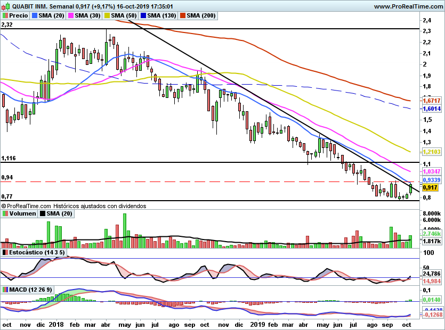Click the 0,94 dashed support line label
This screenshot has width=445, height=330.
(x=7, y=177)
